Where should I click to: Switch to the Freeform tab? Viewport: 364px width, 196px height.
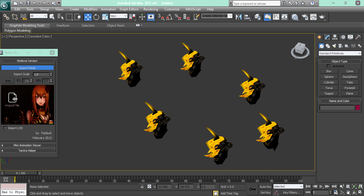coord(63,25)
